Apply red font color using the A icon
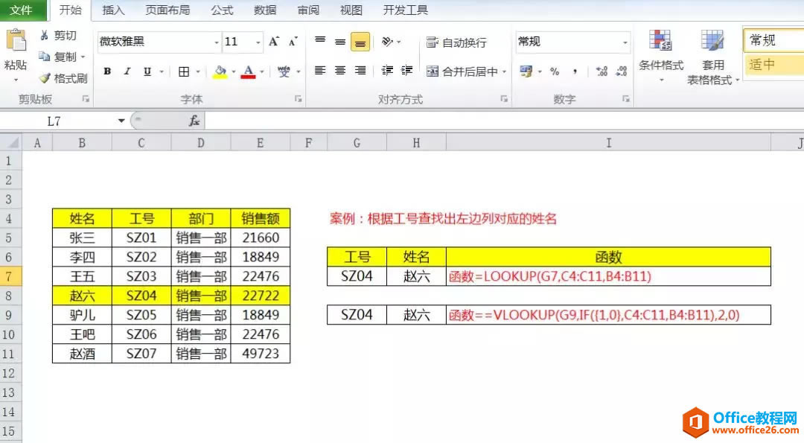Image resolution: width=804 pixels, height=443 pixels. point(248,71)
